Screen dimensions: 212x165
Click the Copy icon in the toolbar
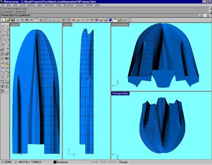click(22, 20)
